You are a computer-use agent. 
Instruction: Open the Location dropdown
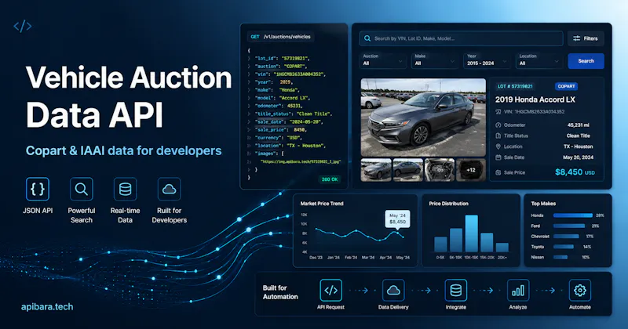(x=539, y=61)
